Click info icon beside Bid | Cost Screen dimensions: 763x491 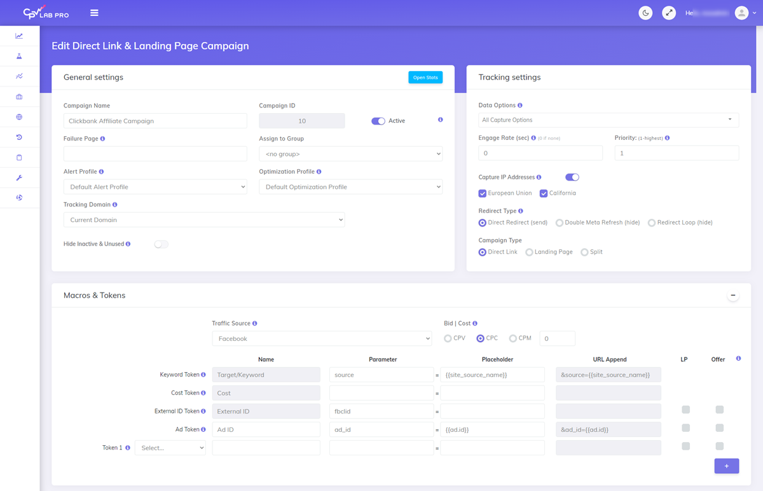coord(475,324)
